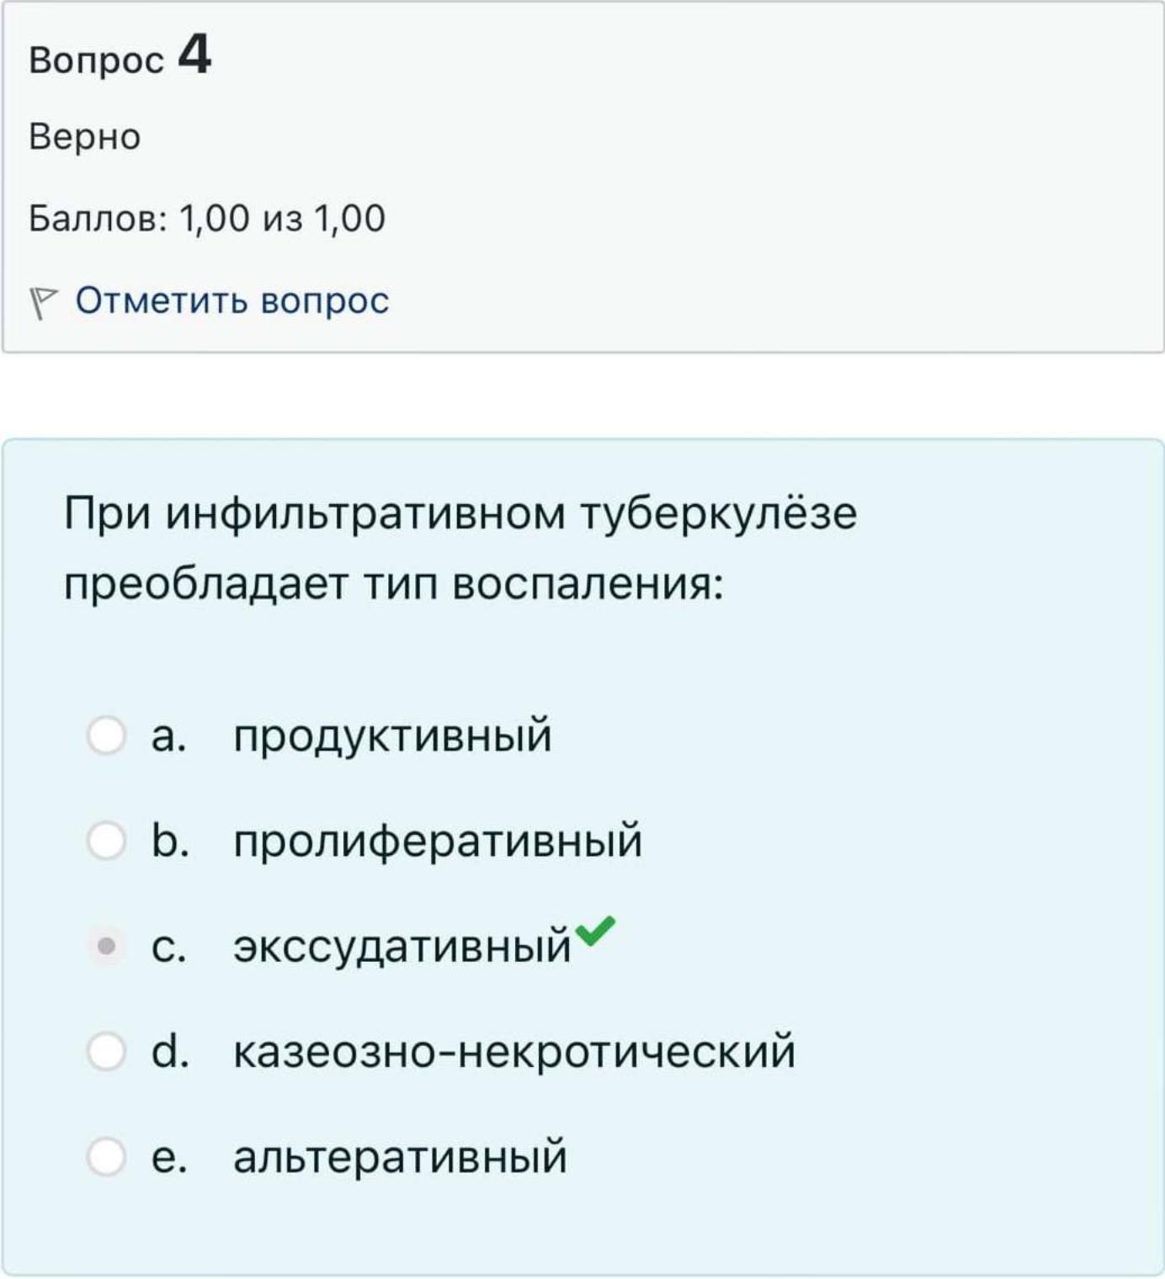This screenshot has width=1165, height=1279.
Task: Click the Верно status text
Action: pyautogui.click(x=85, y=136)
